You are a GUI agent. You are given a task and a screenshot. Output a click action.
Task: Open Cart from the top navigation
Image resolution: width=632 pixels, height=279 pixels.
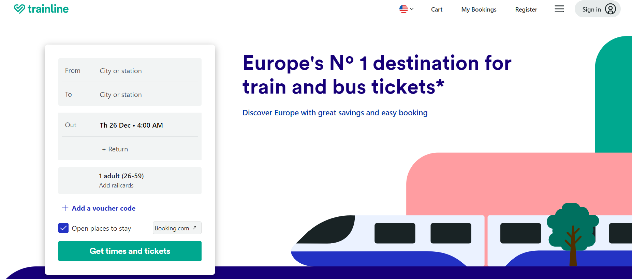point(437,10)
